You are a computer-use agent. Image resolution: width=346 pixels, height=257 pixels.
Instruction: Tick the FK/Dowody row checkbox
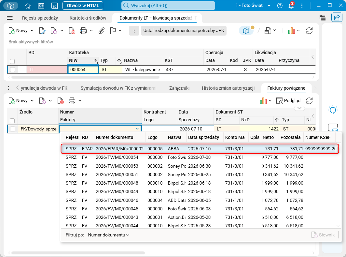[13, 129]
